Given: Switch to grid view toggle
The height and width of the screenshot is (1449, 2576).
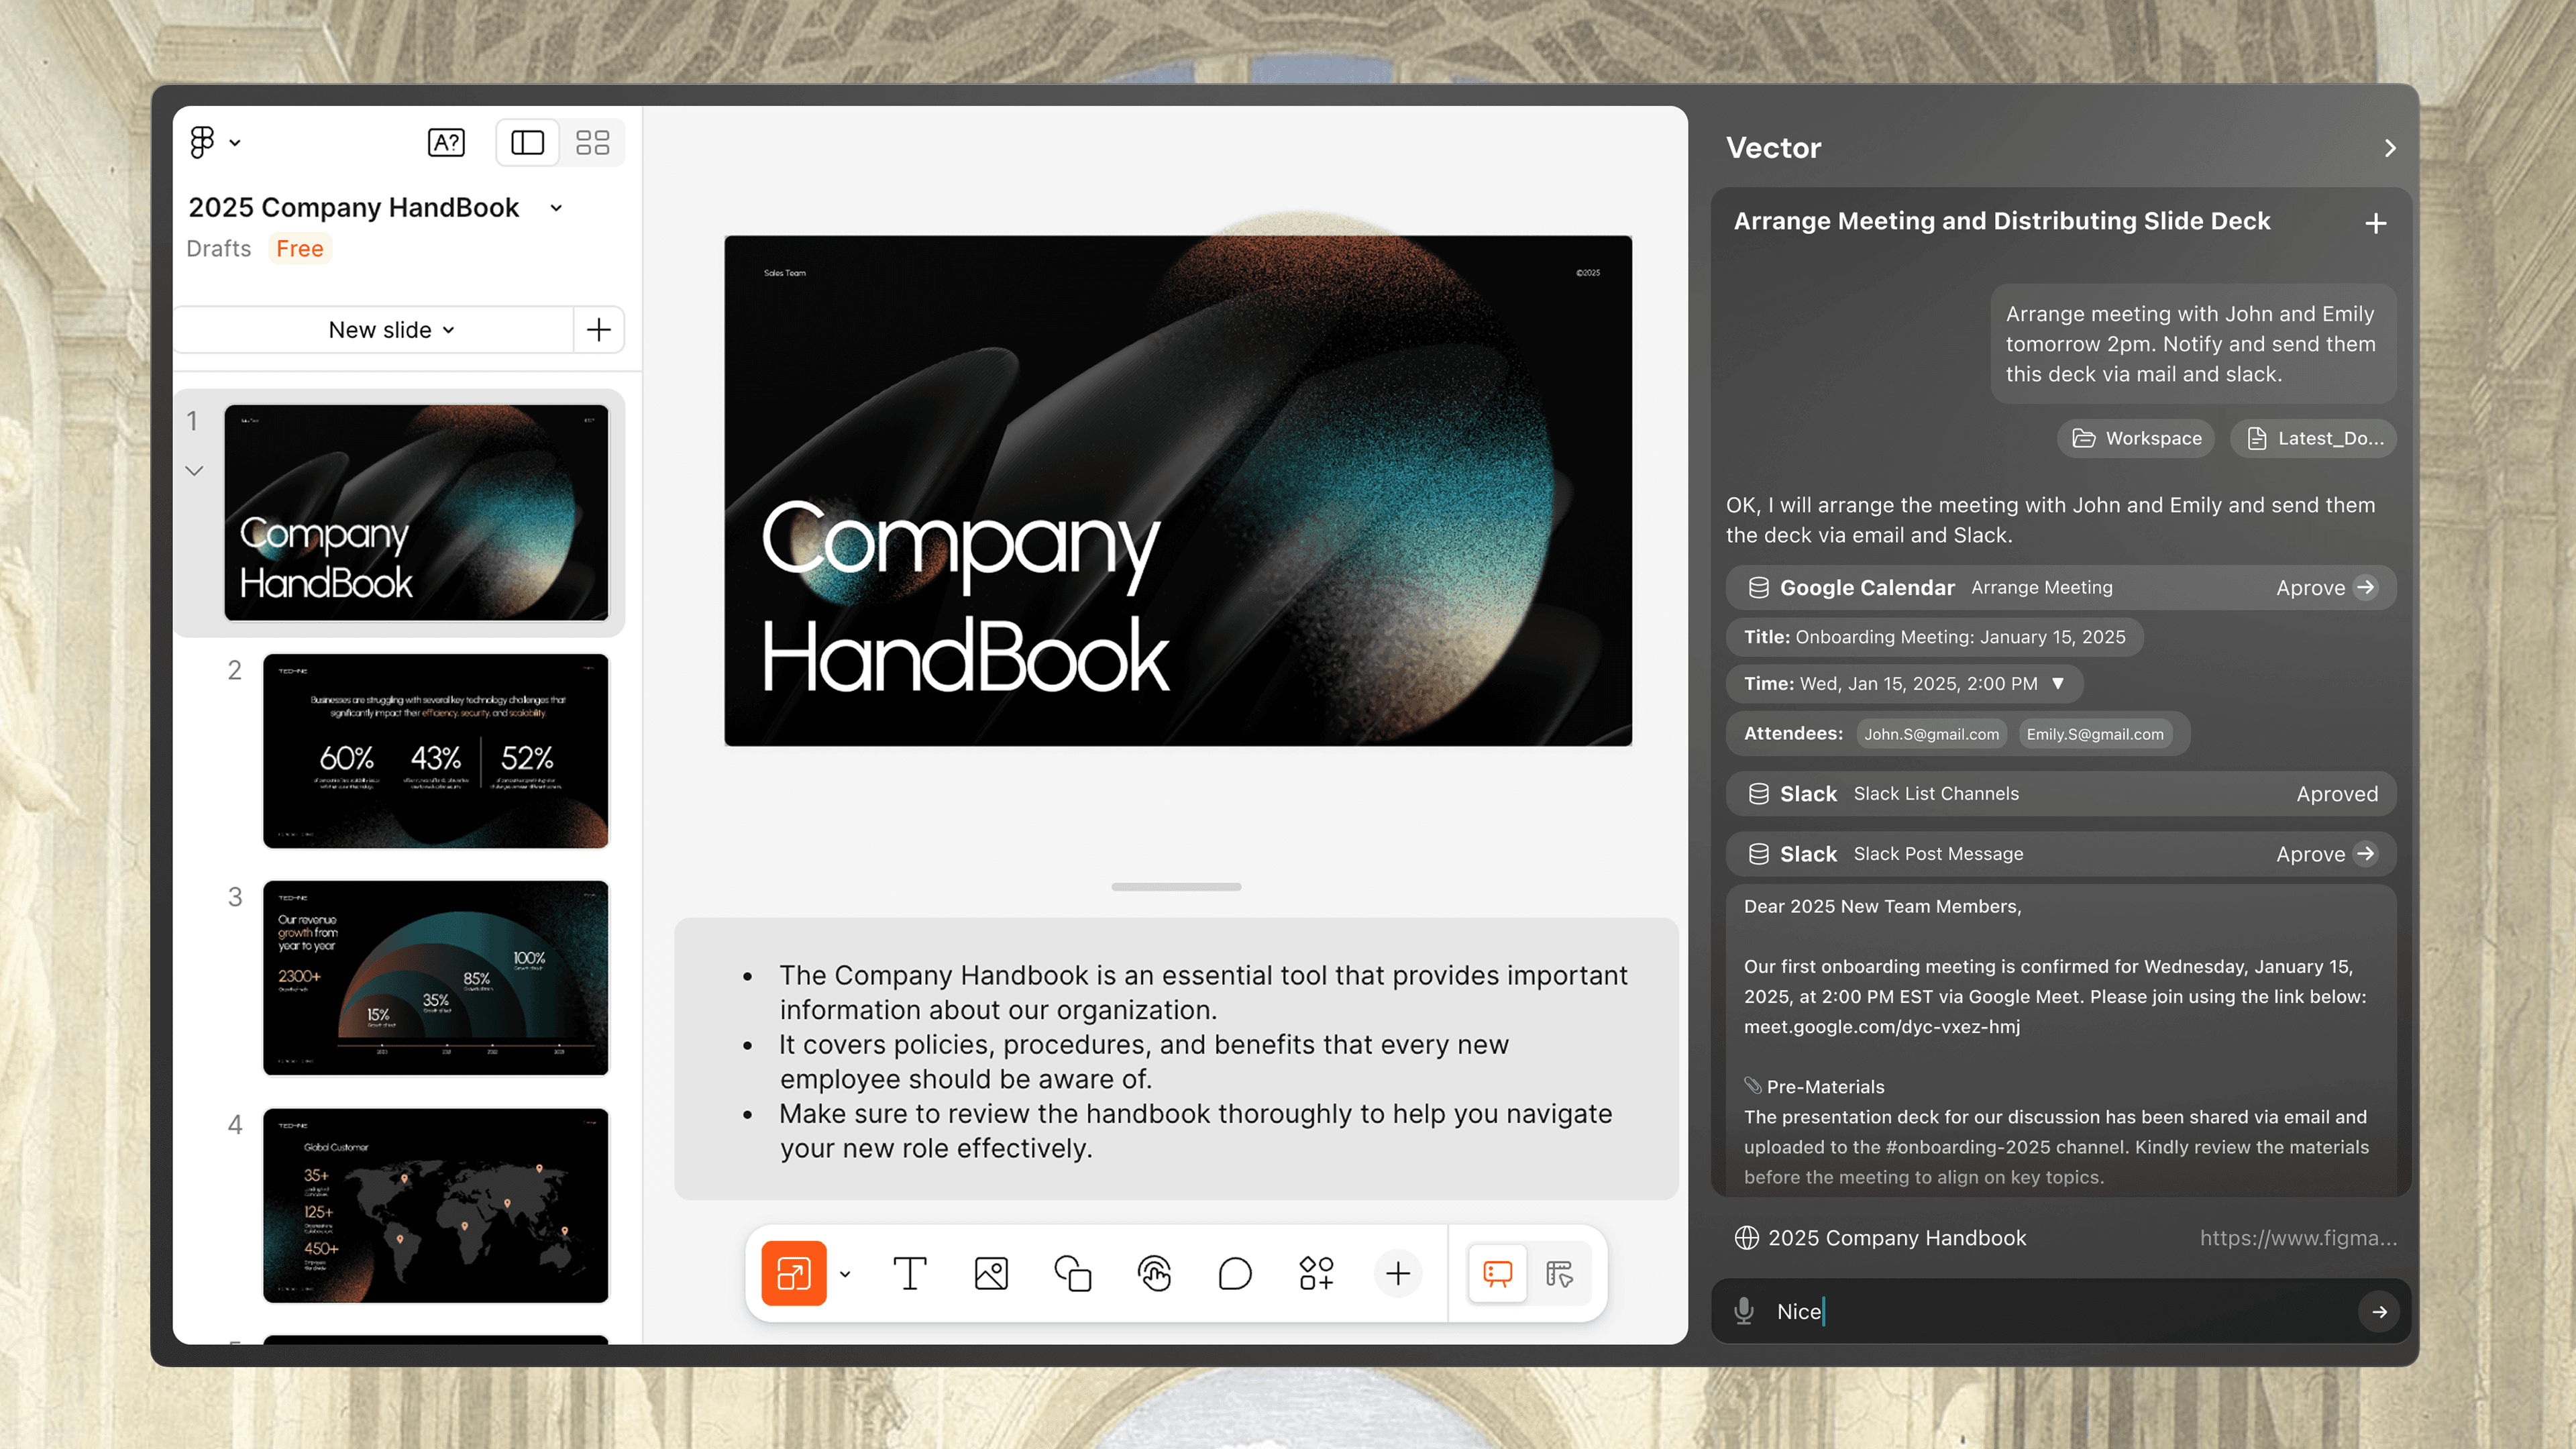Looking at the screenshot, I should 592,143.
